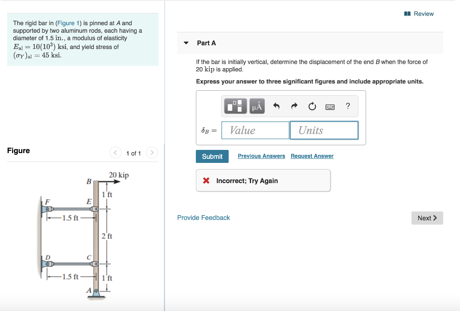Click the forward figure navigation chevron
Viewport: 460px width, 311px height.
152,153
